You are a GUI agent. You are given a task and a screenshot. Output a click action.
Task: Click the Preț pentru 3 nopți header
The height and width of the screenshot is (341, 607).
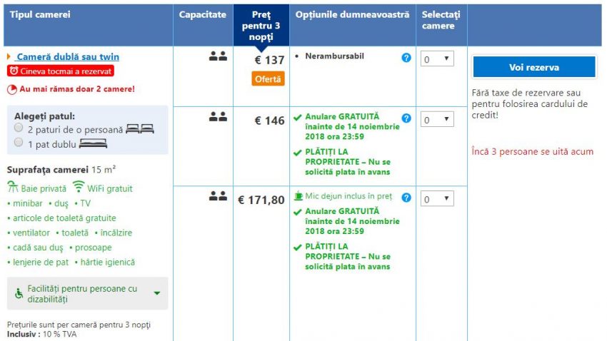(x=261, y=24)
